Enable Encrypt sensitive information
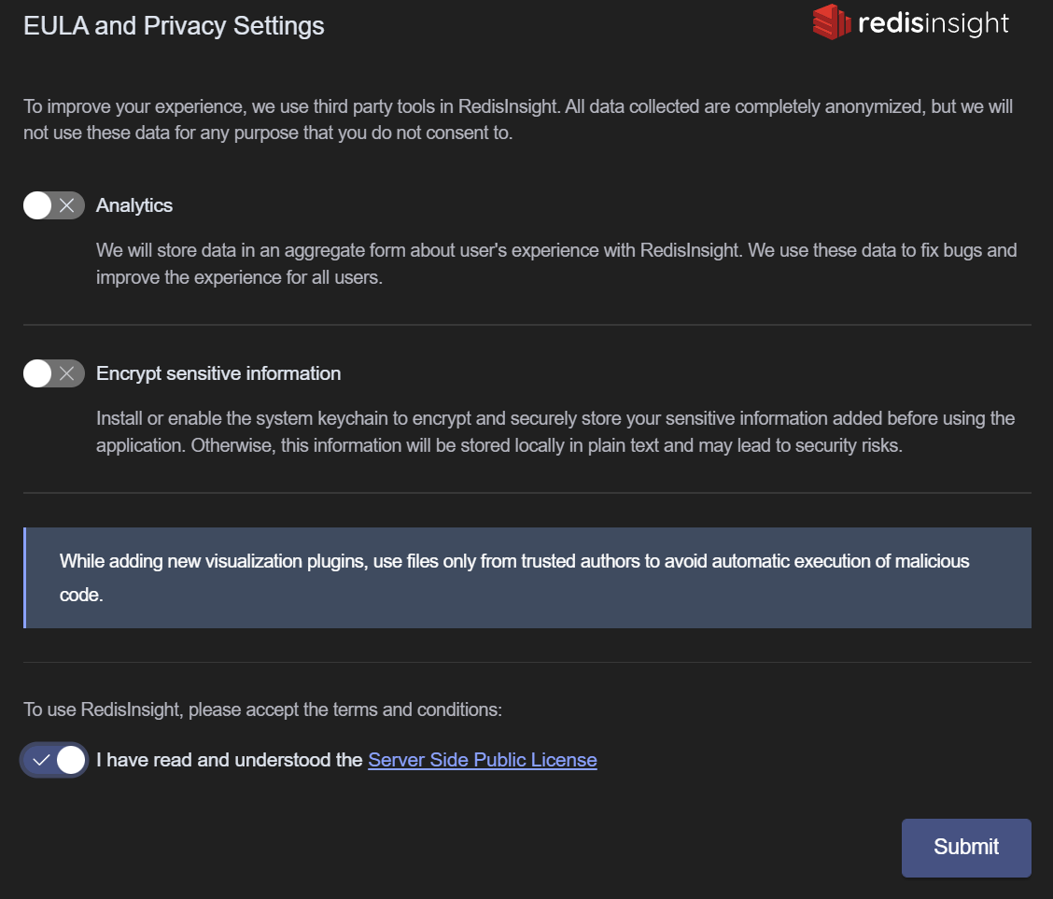Viewport: 1053px width, 899px height. point(53,373)
